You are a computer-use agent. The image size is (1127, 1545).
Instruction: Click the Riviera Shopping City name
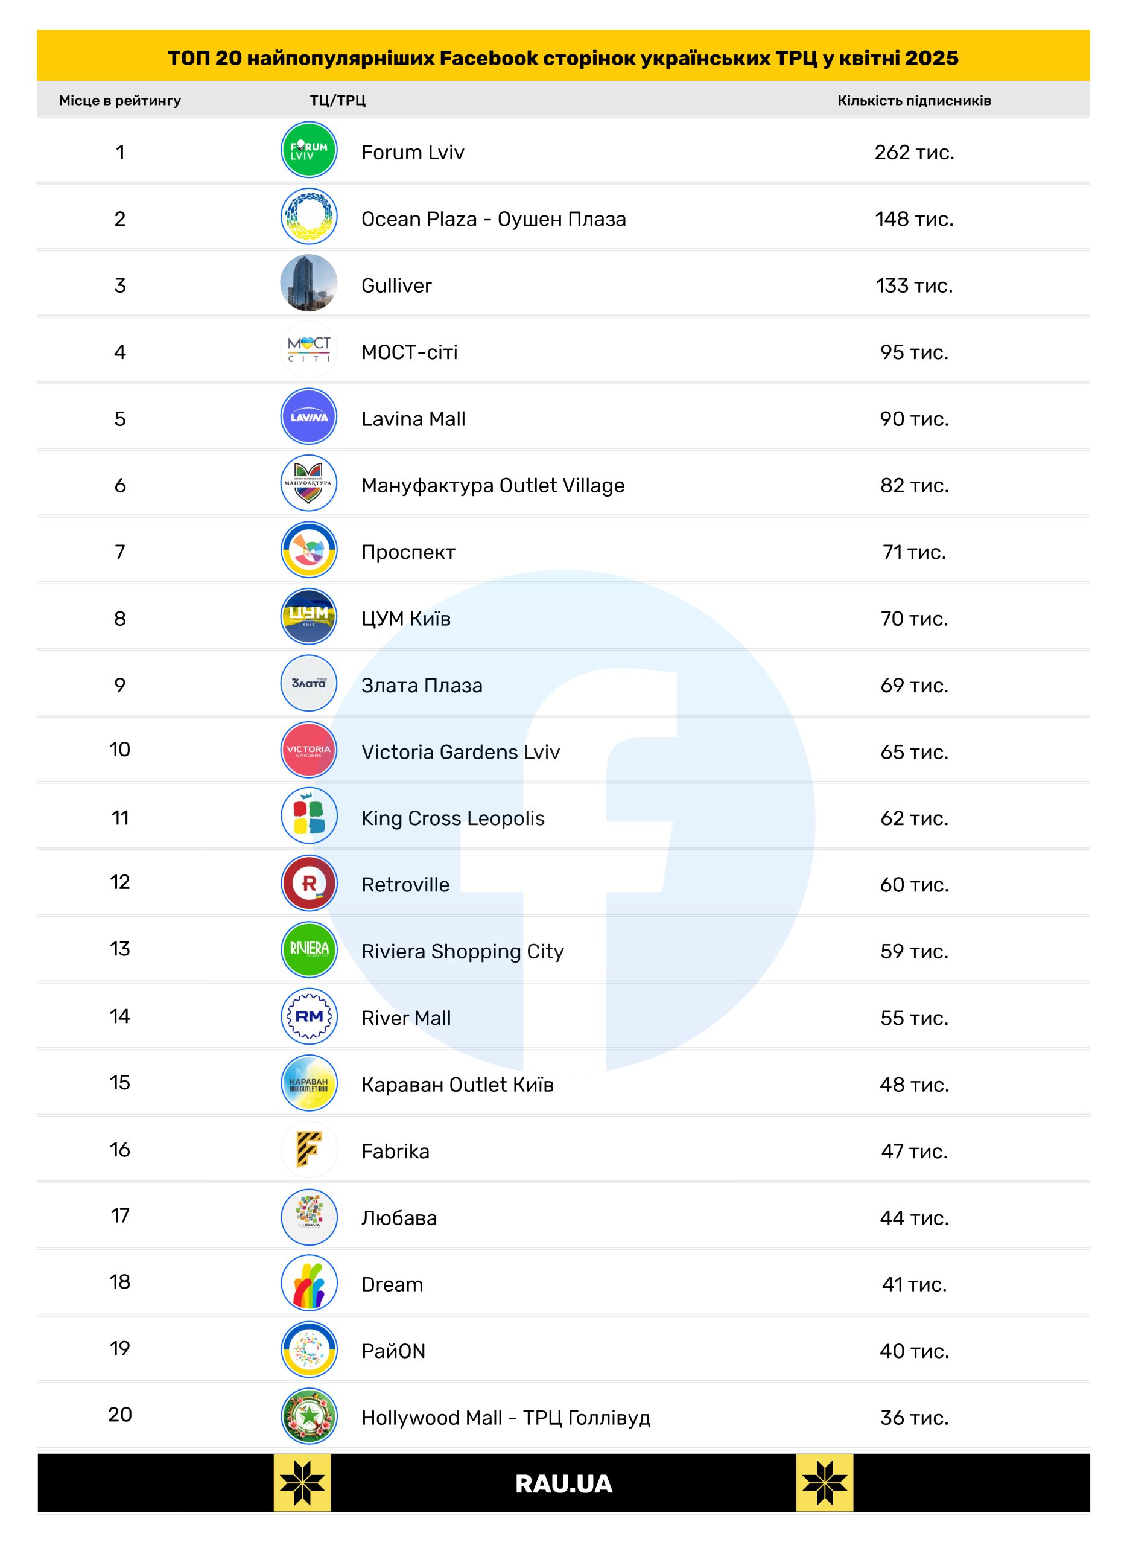[x=462, y=951]
